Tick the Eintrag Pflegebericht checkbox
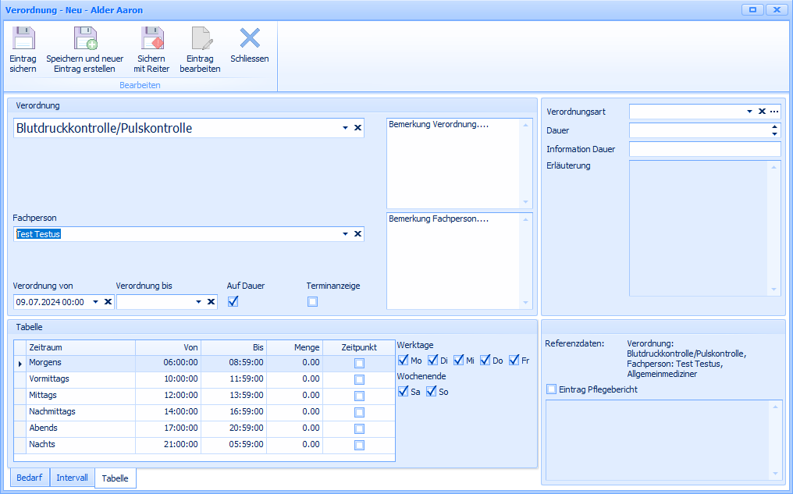Screen dimensions: 793x494 click(x=552, y=389)
